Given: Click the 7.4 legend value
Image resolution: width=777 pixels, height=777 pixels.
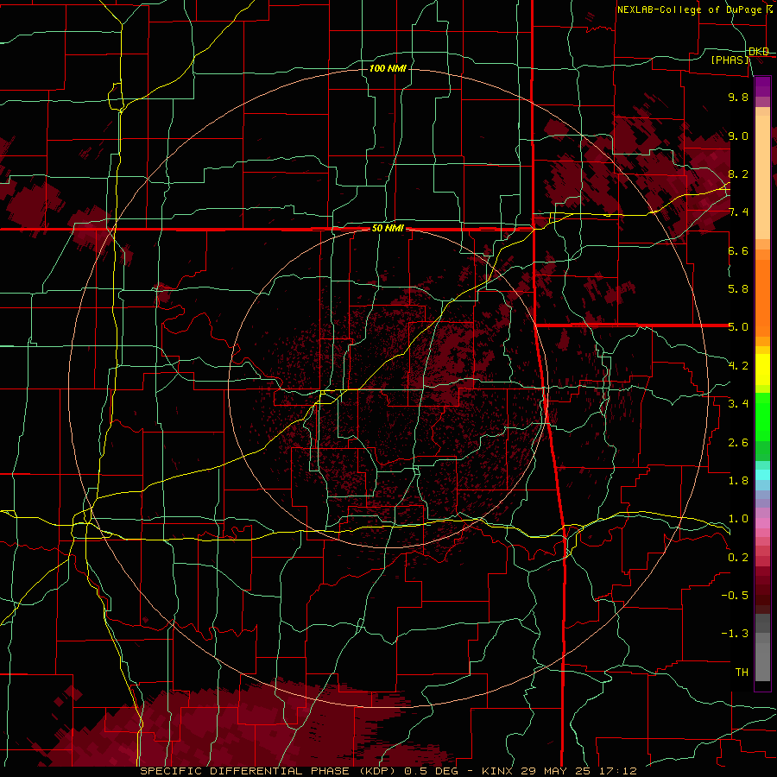Looking at the screenshot, I should click(738, 212).
